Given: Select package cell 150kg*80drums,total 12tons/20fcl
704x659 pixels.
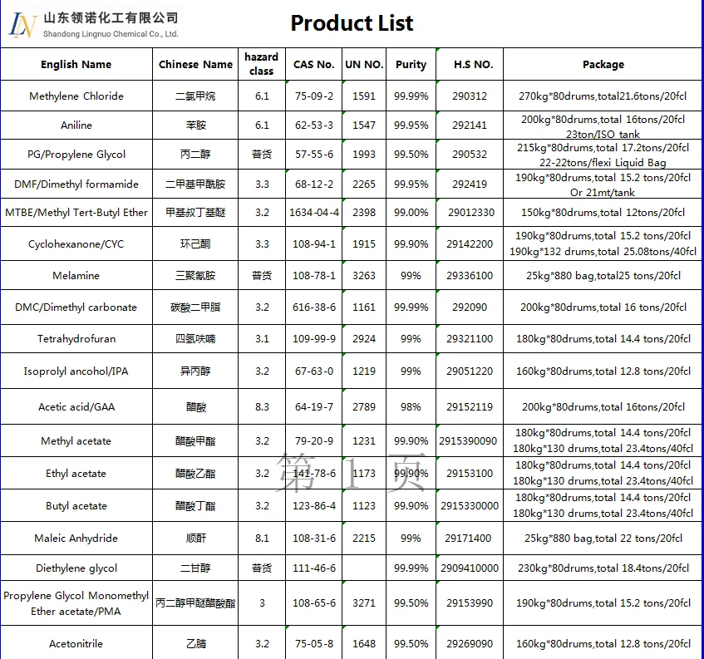Looking at the screenshot, I should coord(603,213).
